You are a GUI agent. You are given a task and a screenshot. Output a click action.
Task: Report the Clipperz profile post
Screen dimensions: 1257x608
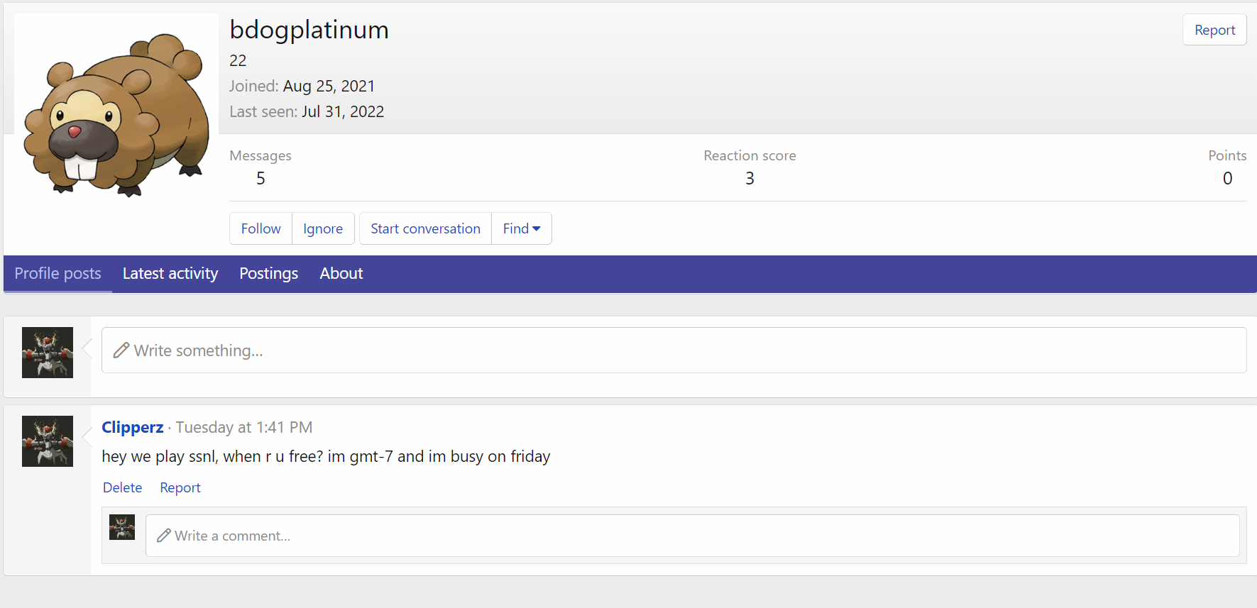click(180, 487)
